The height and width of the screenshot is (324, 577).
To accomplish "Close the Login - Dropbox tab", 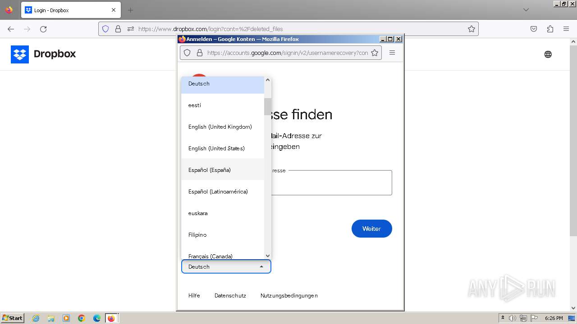I will (x=114, y=10).
